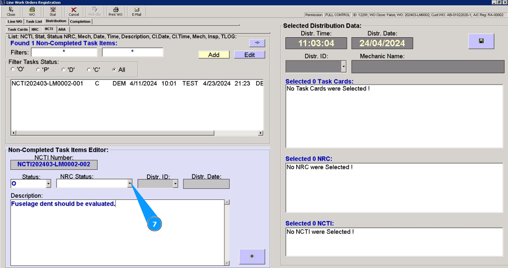Click the "Selected 0 NCTI:" heading

click(310, 223)
